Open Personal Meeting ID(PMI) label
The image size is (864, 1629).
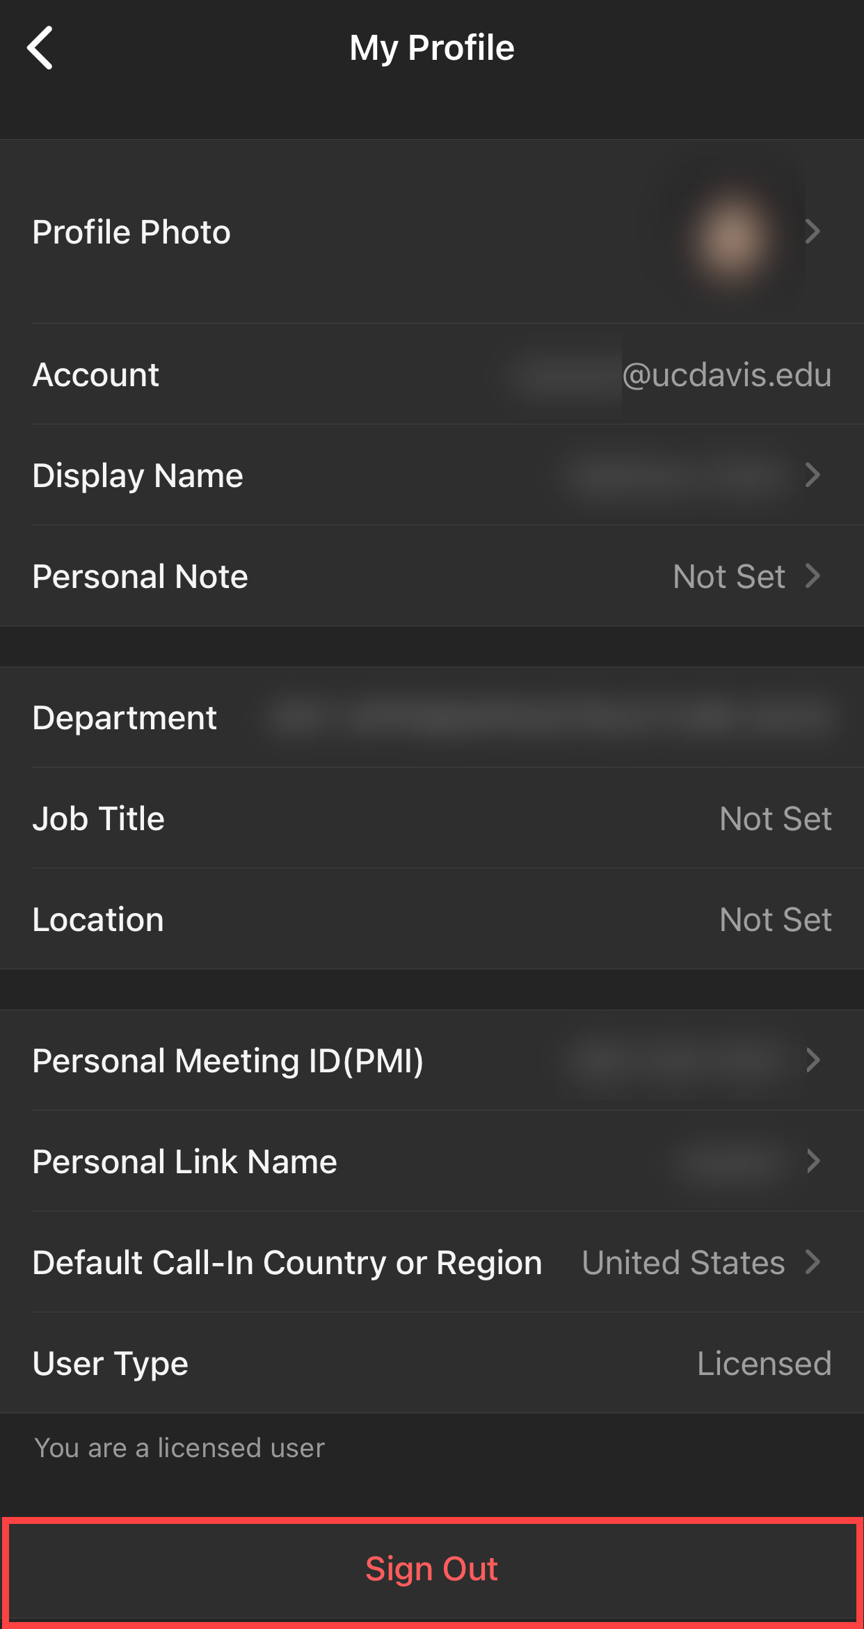click(228, 1061)
